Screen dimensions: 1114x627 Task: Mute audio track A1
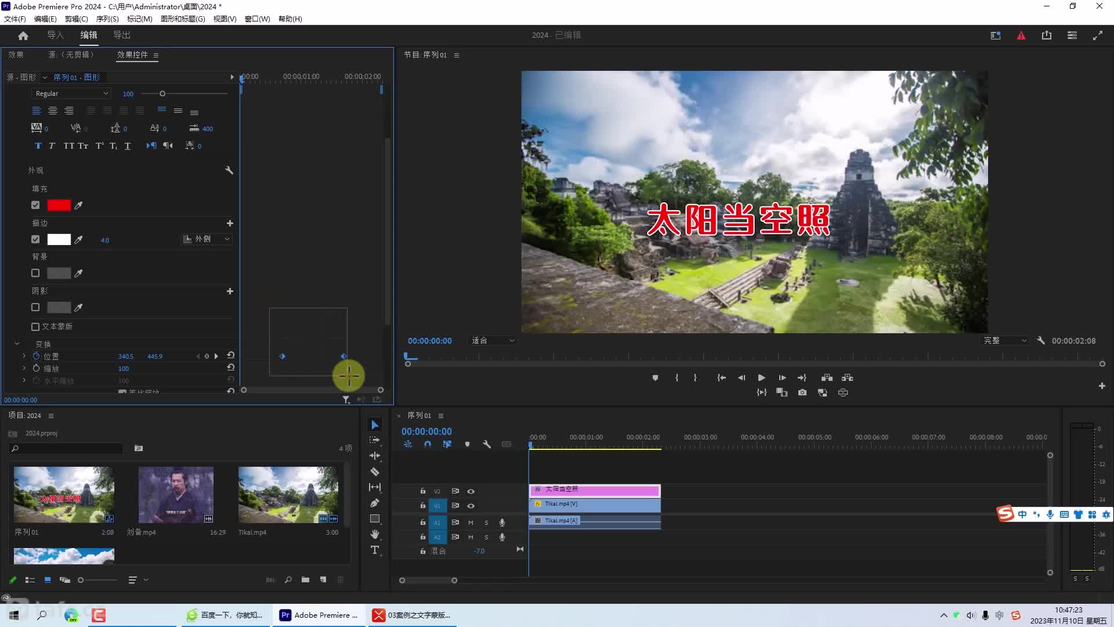point(471,522)
